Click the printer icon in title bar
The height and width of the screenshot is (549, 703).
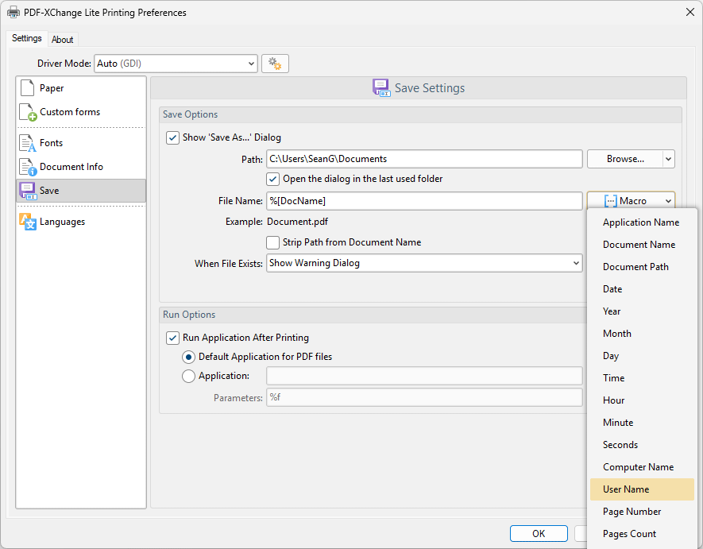click(14, 12)
